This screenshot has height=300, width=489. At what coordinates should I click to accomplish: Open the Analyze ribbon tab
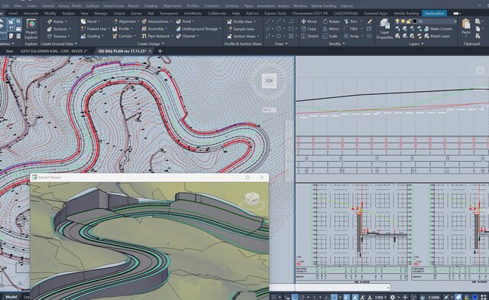68,14
